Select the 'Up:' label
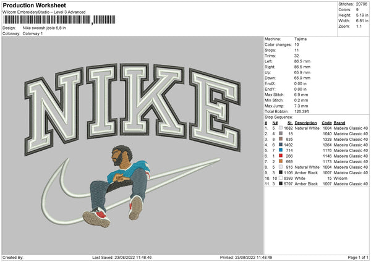 [x=268, y=72]
